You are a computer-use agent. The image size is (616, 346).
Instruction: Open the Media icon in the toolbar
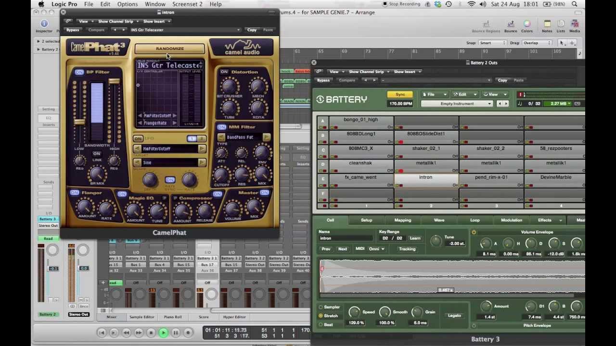(575, 26)
